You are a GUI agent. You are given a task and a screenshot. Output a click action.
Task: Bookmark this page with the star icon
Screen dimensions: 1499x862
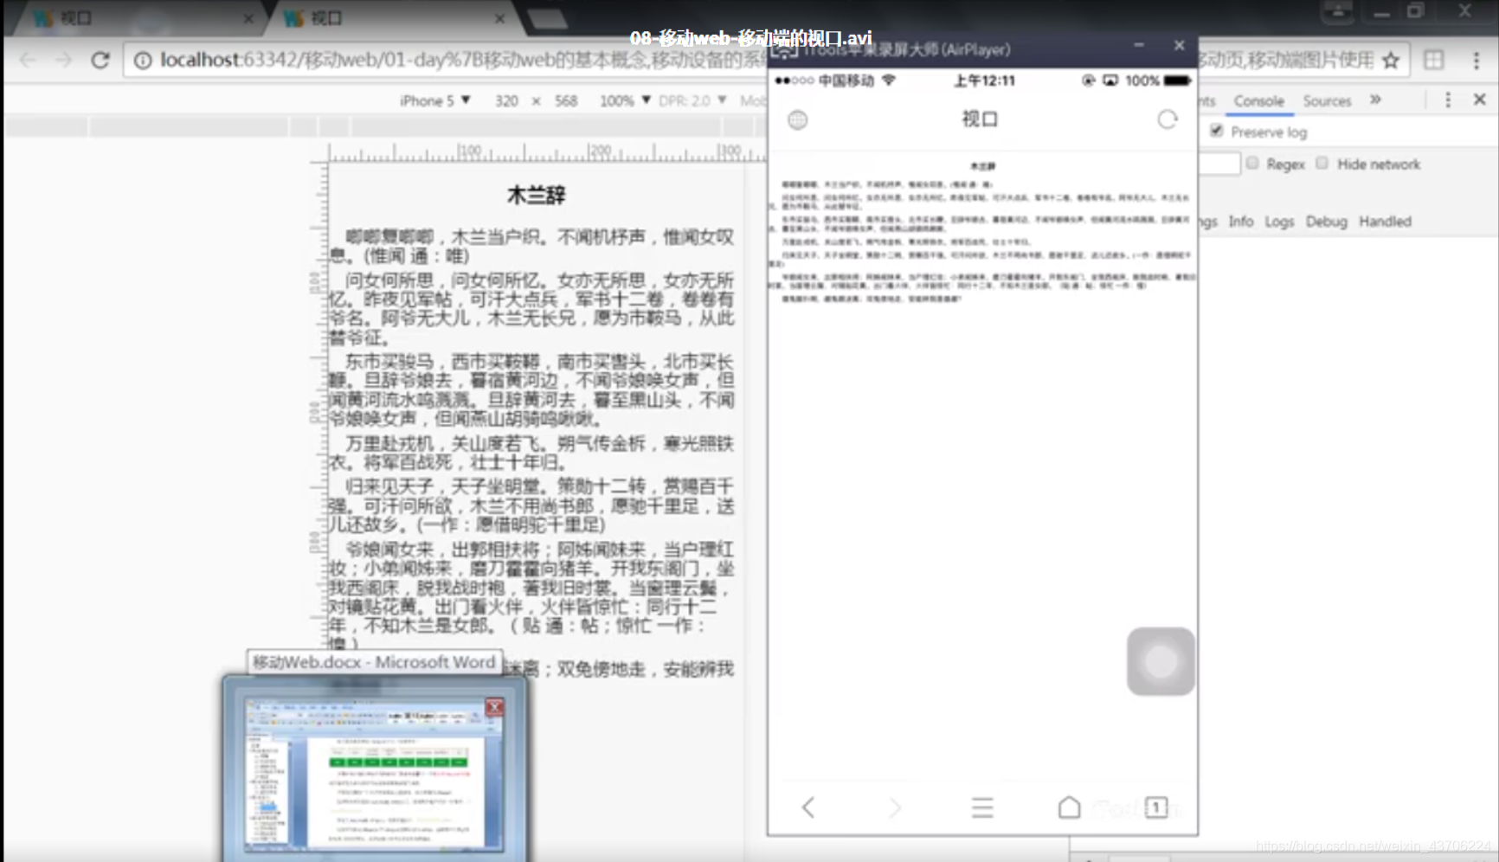[x=1391, y=60]
